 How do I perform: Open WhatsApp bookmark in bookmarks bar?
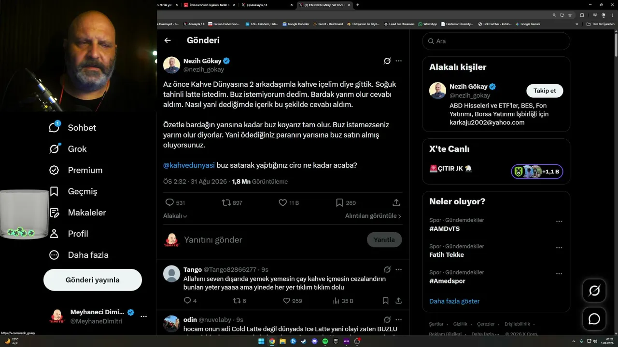pyautogui.click(x=428, y=24)
